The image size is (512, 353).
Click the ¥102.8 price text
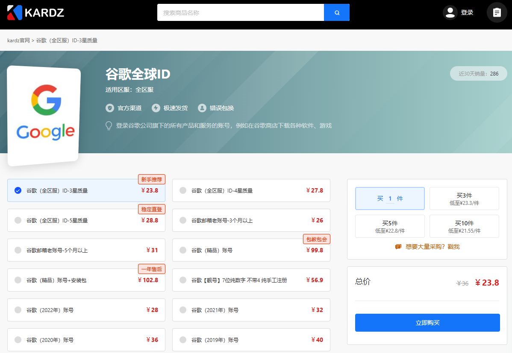(148, 280)
